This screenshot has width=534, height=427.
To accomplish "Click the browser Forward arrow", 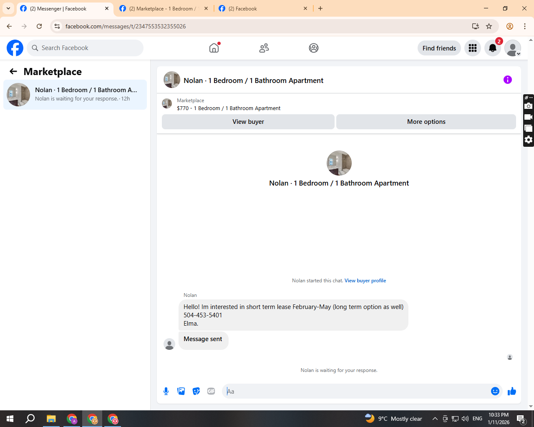I will coord(24,26).
